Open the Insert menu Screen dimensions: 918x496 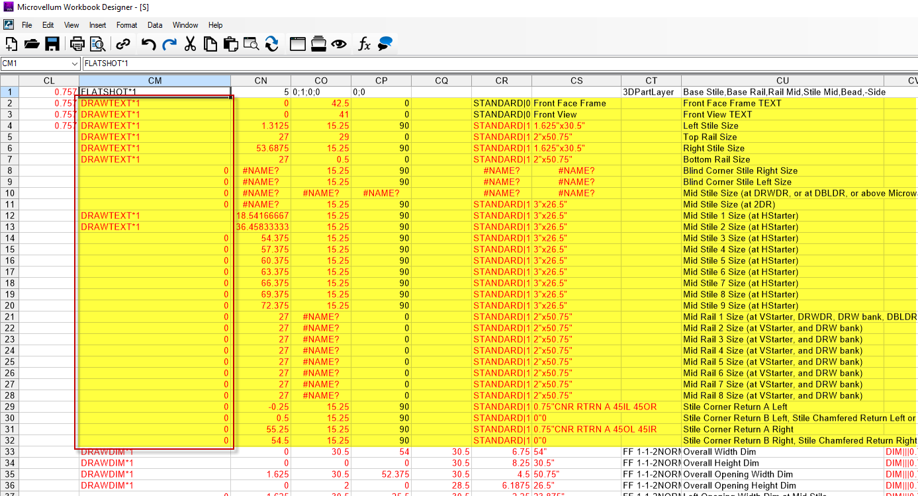click(x=98, y=25)
